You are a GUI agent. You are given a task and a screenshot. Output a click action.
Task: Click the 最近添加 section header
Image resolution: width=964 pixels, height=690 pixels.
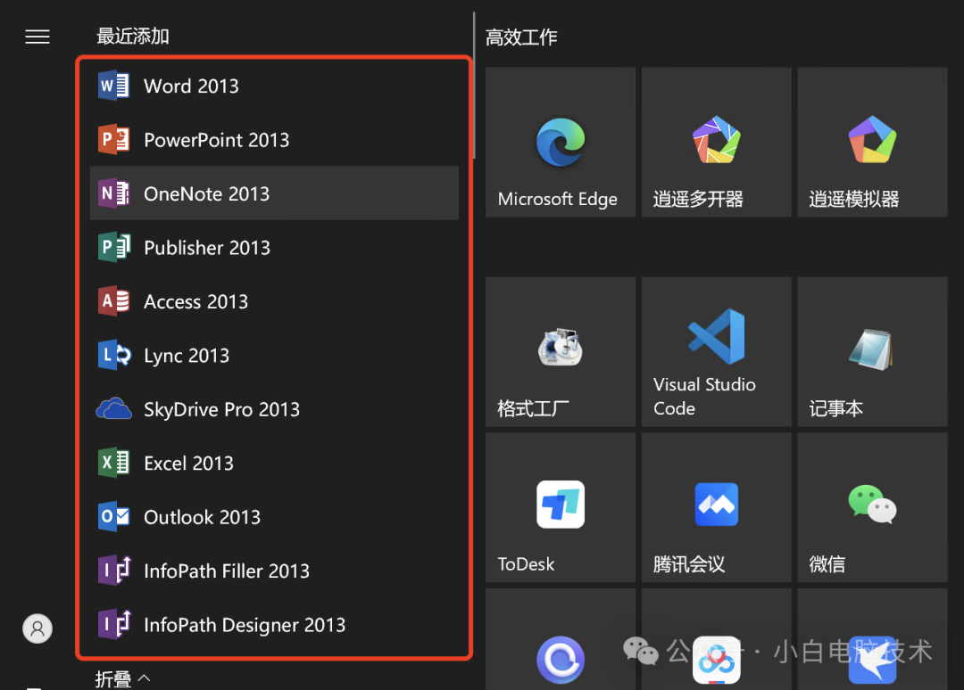[133, 37]
